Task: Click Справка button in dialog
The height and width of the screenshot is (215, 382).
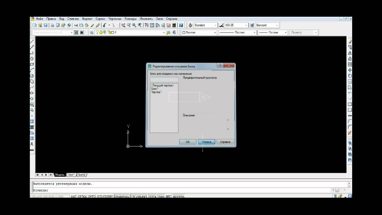Action: coord(225,142)
